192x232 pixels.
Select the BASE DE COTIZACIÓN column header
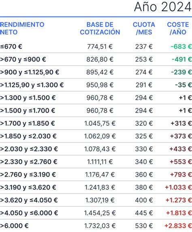(100, 28)
